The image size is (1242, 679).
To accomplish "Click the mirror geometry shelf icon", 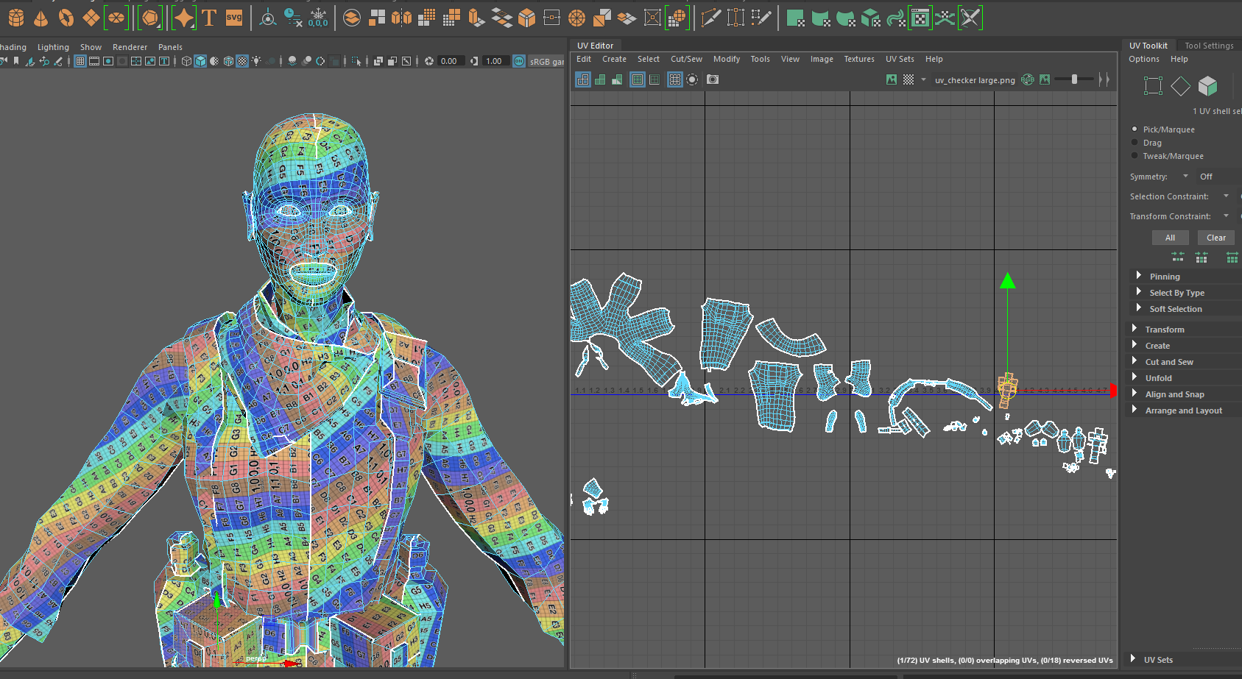I will click(x=401, y=18).
